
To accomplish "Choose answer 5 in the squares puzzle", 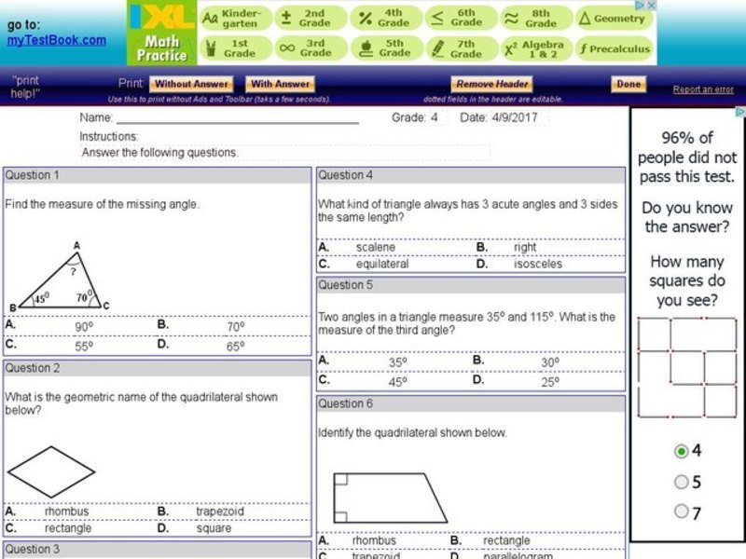I will 681,482.
